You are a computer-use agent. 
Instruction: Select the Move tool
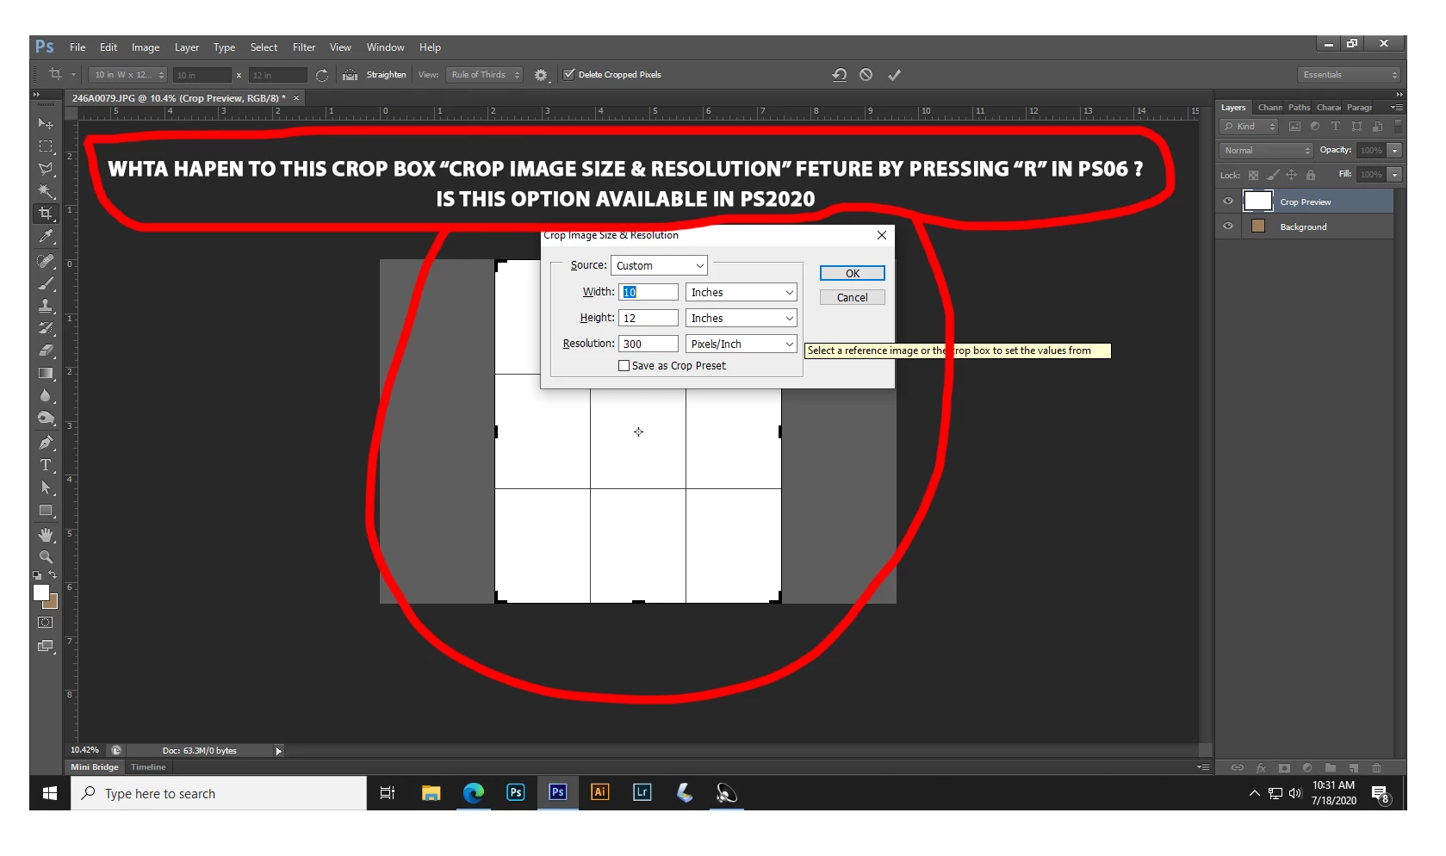coord(46,124)
